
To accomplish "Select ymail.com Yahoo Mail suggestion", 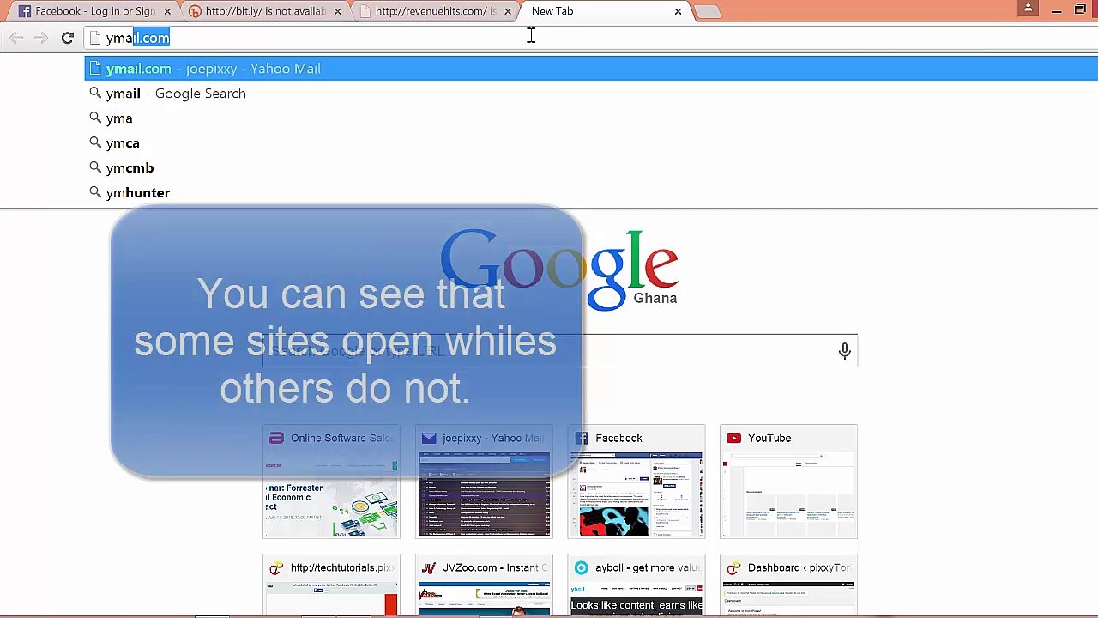I will click(x=591, y=69).
